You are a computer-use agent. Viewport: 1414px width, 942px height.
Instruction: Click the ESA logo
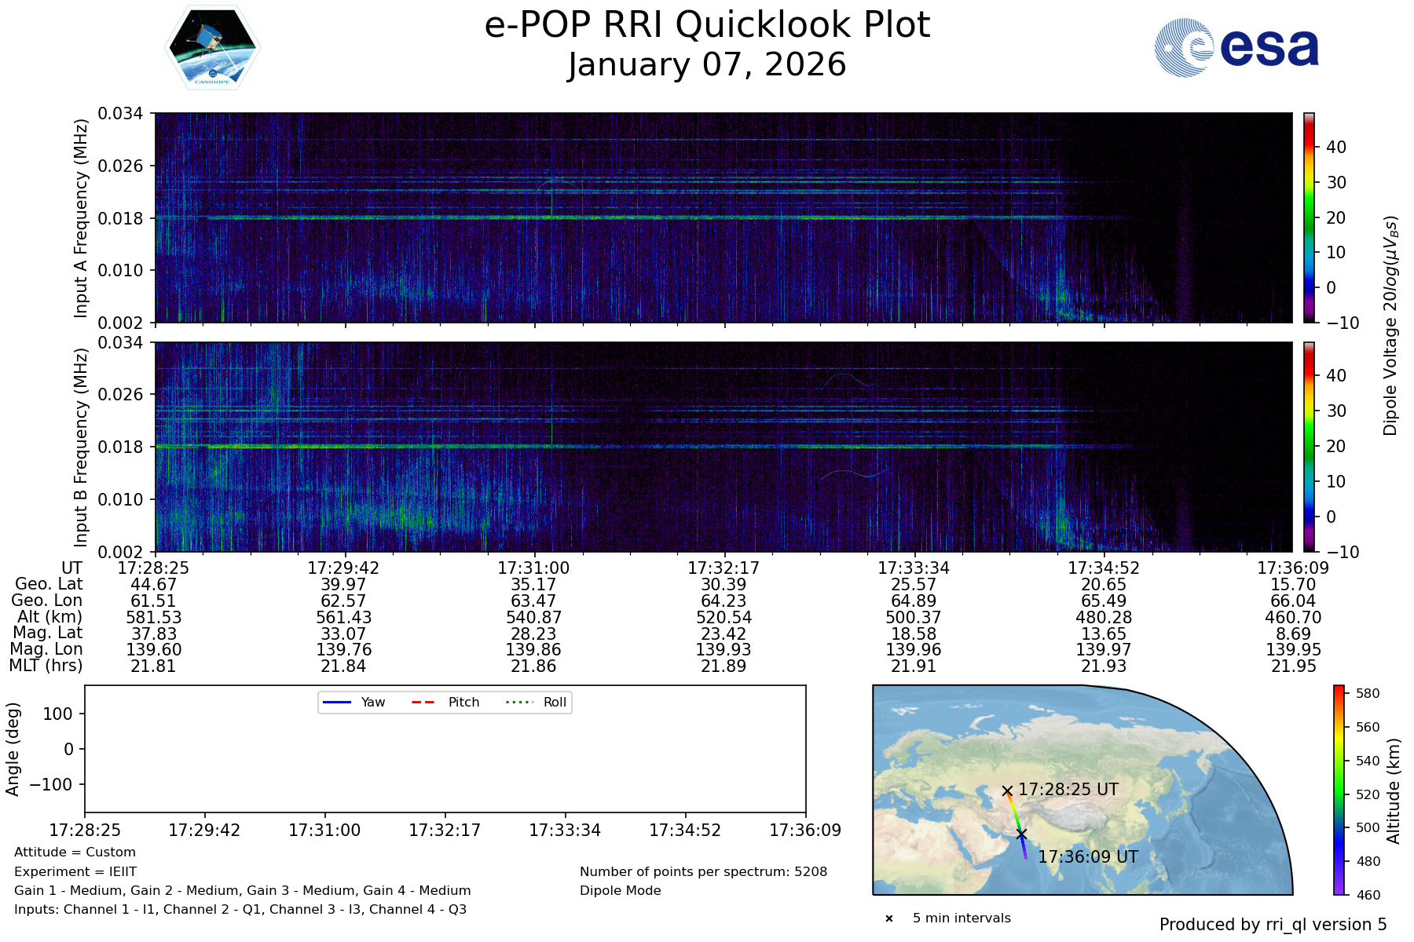pyautogui.click(x=1236, y=48)
